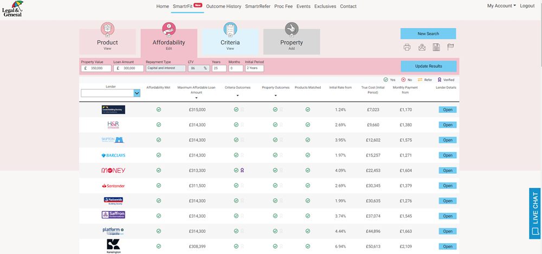Click Virgin Money's purple verified criteria badge
This screenshot has height=254, width=542.
(x=242, y=171)
